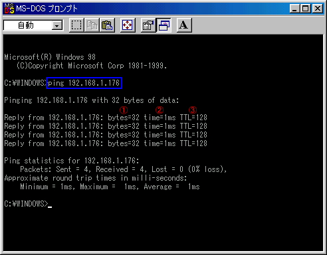Click the '(C)Copyright Microsoft Corp 1981-1999.' line

[92, 66]
